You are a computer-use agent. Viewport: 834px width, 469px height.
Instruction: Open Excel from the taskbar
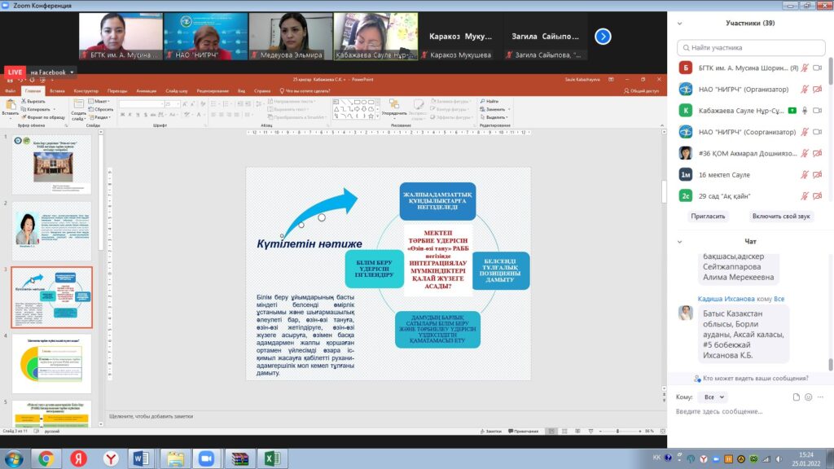pyautogui.click(x=272, y=458)
